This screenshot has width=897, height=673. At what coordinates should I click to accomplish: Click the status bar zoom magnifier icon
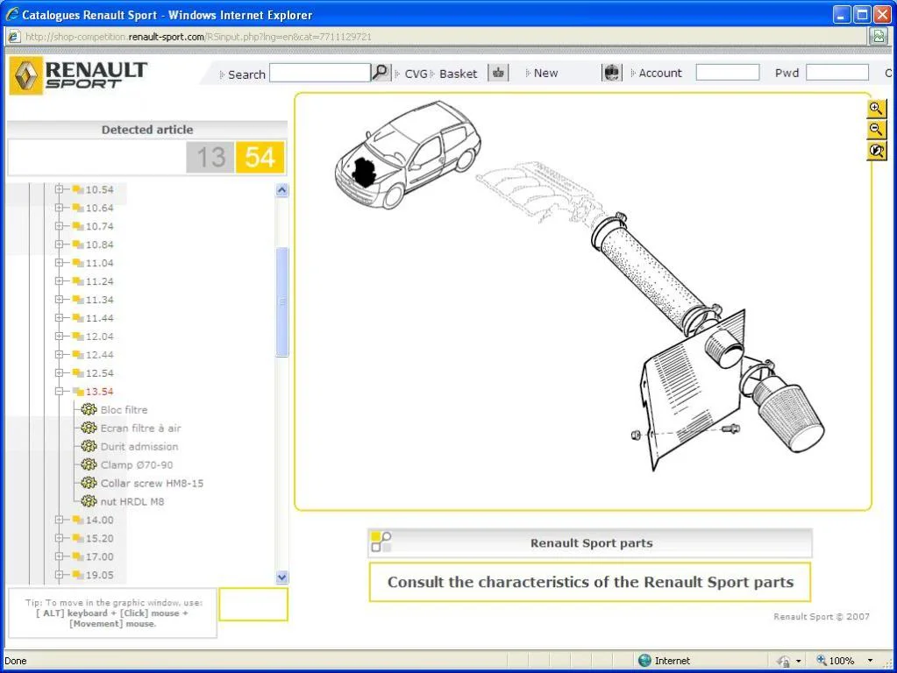point(822,660)
